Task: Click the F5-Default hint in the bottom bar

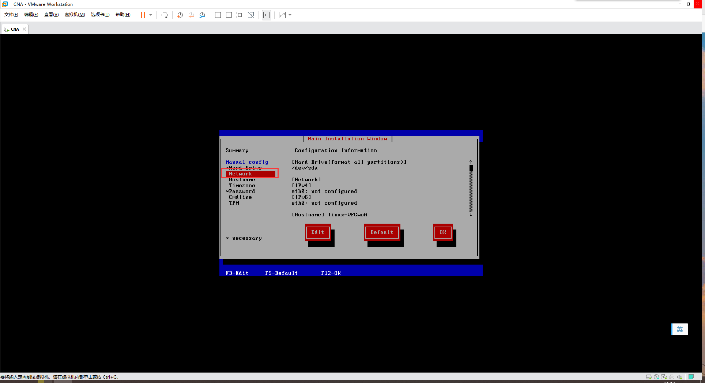Action: 281,273
